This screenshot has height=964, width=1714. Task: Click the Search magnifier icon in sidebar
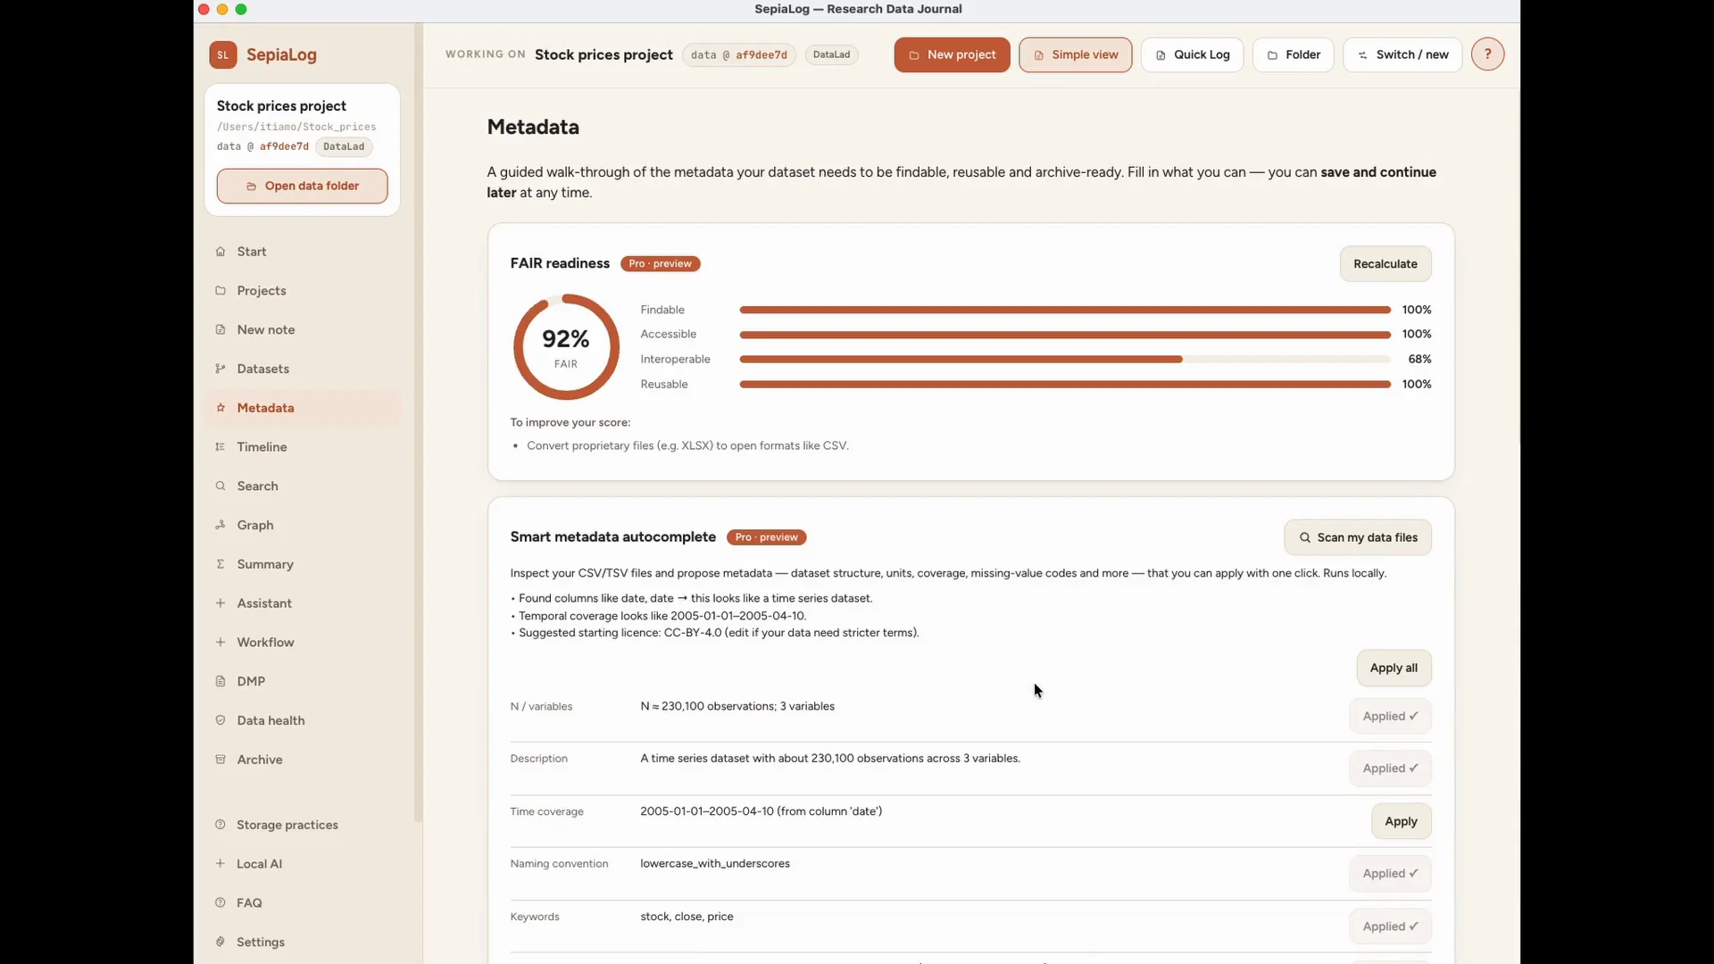point(220,486)
